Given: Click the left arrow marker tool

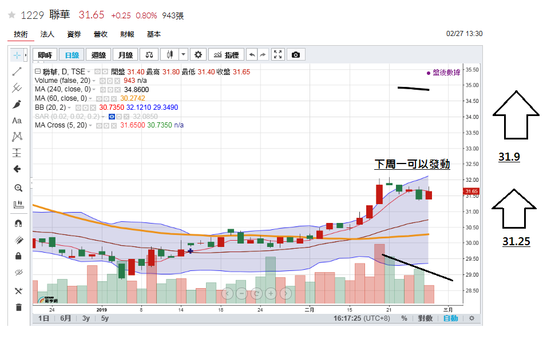Looking at the screenshot, I should click(x=17, y=169).
